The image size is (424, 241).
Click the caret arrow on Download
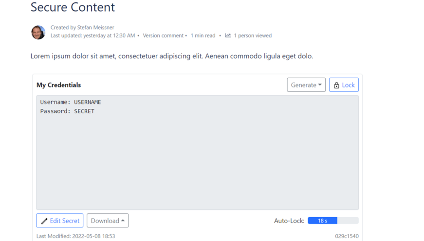(x=123, y=221)
